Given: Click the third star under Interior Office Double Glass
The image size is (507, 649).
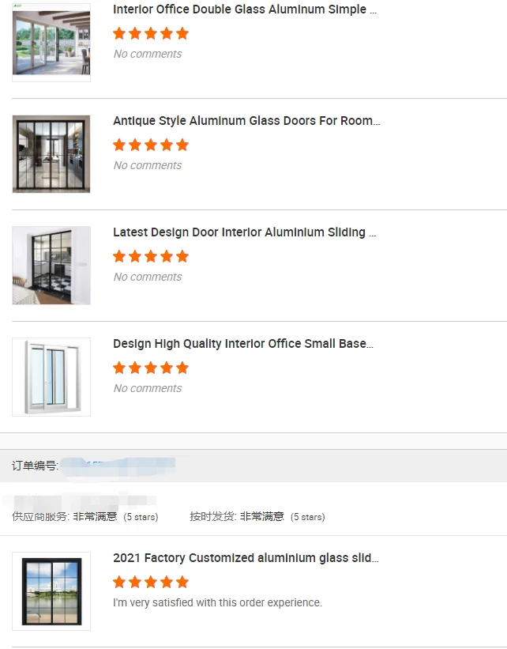Looking at the screenshot, I should [151, 33].
